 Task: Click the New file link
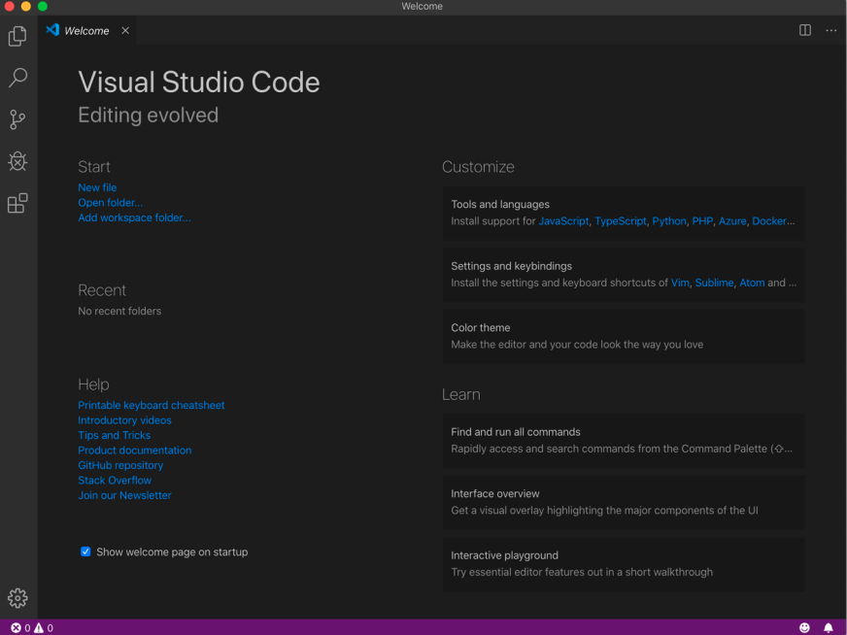click(97, 187)
